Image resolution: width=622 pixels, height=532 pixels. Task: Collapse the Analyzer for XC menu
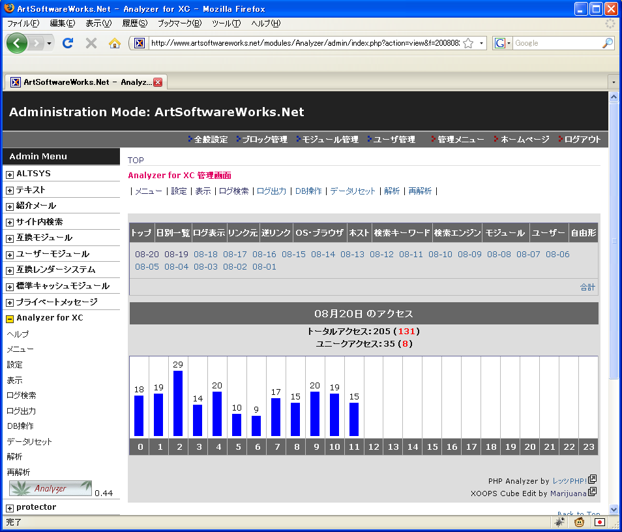click(x=10, y=319)
